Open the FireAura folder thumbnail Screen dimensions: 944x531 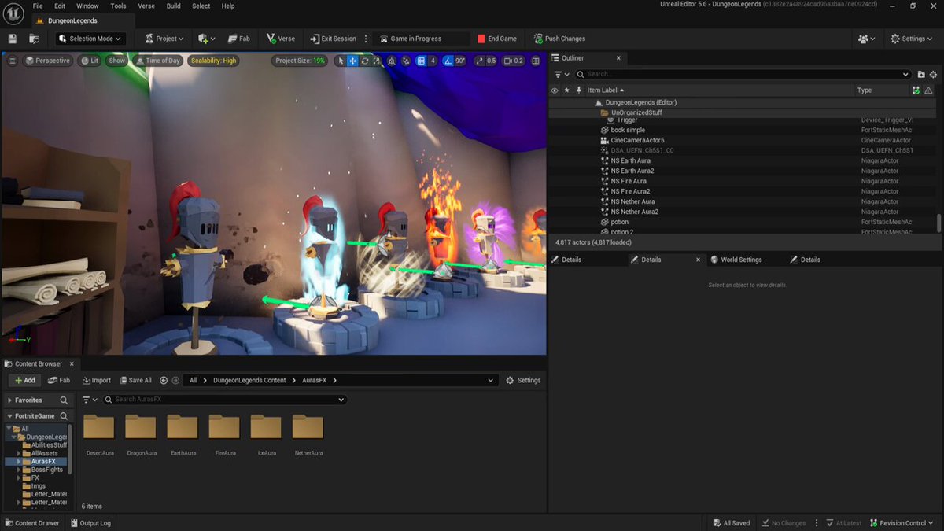(224, 435)
